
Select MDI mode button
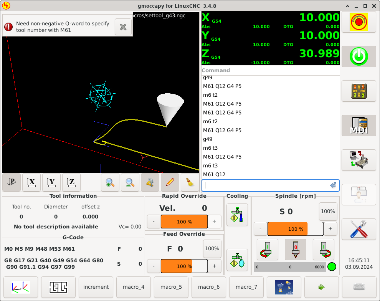point(359,126)
